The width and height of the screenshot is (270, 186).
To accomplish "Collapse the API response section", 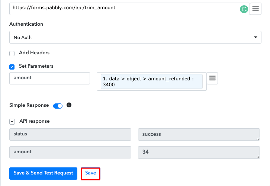I will [12, 122].
